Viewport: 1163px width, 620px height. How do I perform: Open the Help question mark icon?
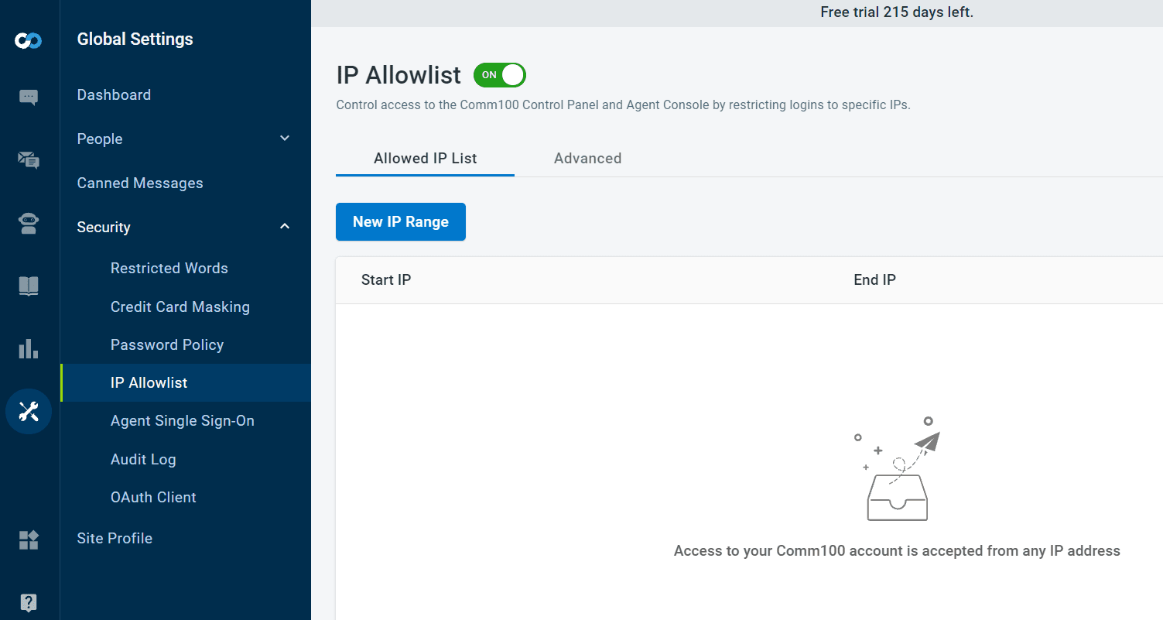pos(29,602)
